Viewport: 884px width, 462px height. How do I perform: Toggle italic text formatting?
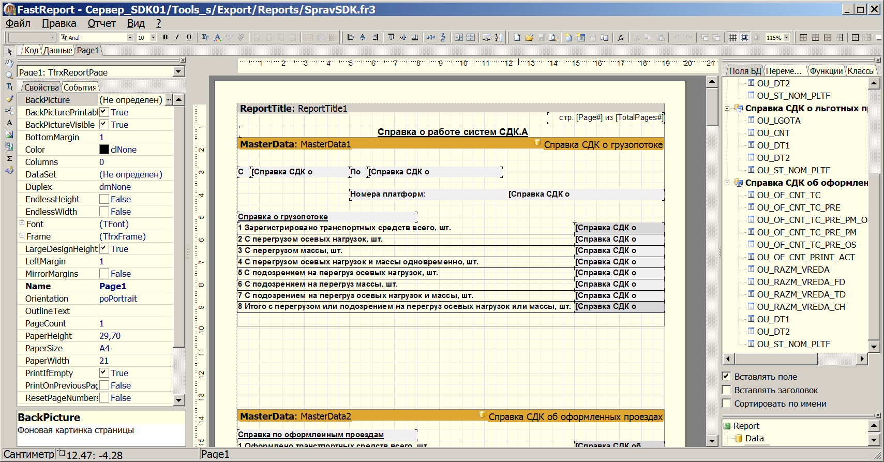coord(177,37)
